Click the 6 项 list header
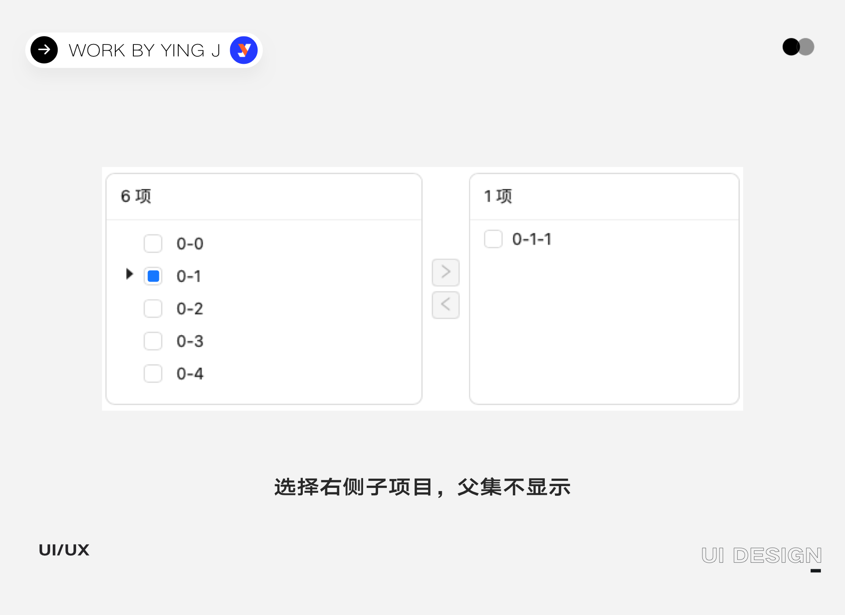Screen dimensions: 845x615 pyautogui.click(x=136, y=196)
